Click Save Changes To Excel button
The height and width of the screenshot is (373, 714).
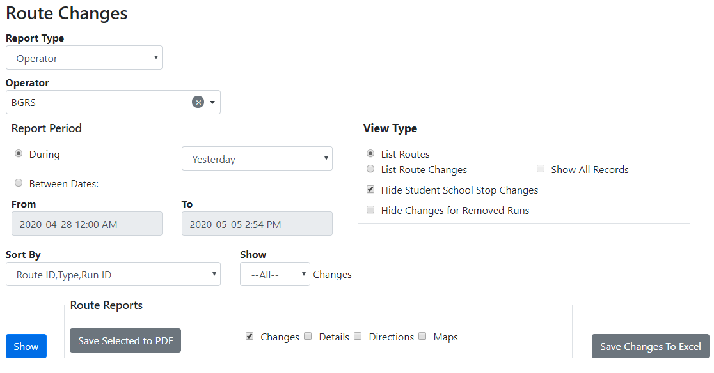click(650, 346)
